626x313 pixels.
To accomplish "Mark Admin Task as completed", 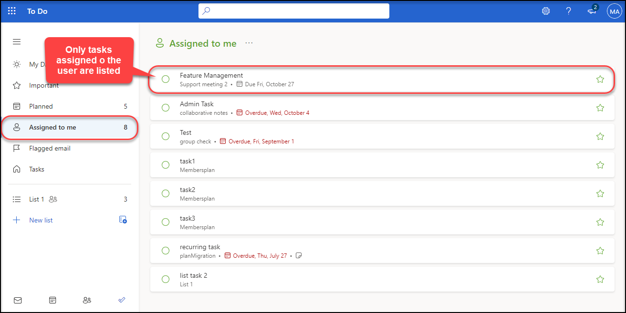I will coord(166,108).
